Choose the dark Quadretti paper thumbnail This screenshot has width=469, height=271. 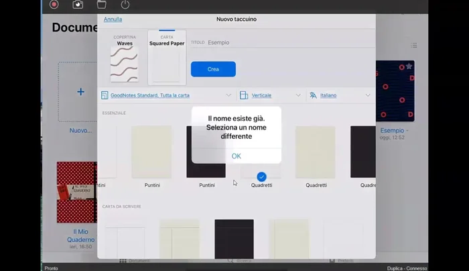click(363, 152)
